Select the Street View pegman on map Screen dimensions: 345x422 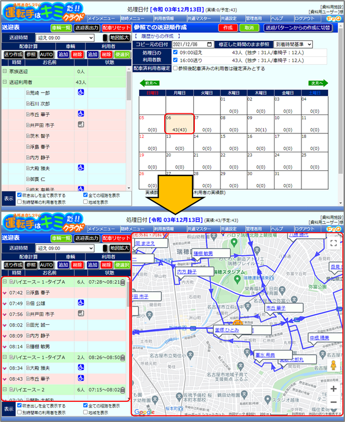pyautogui.click(x=333, y=365)
